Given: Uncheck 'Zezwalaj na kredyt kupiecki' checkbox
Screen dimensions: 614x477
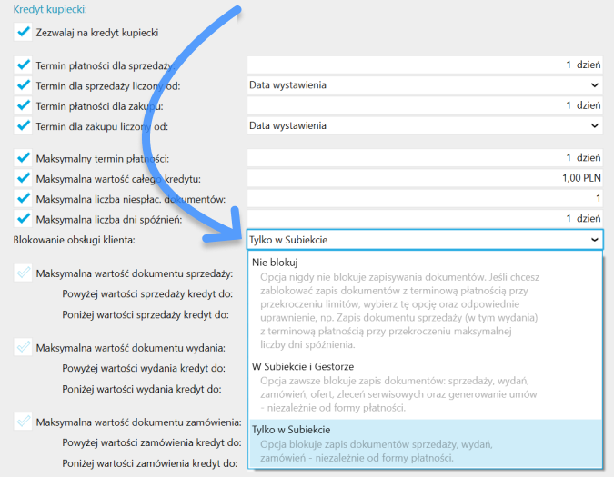Looking at the screenshot, I should pos(24,33).
